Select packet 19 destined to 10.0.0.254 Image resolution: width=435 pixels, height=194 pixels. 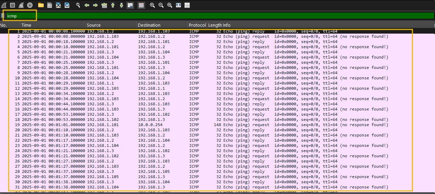tap(217, 125)
